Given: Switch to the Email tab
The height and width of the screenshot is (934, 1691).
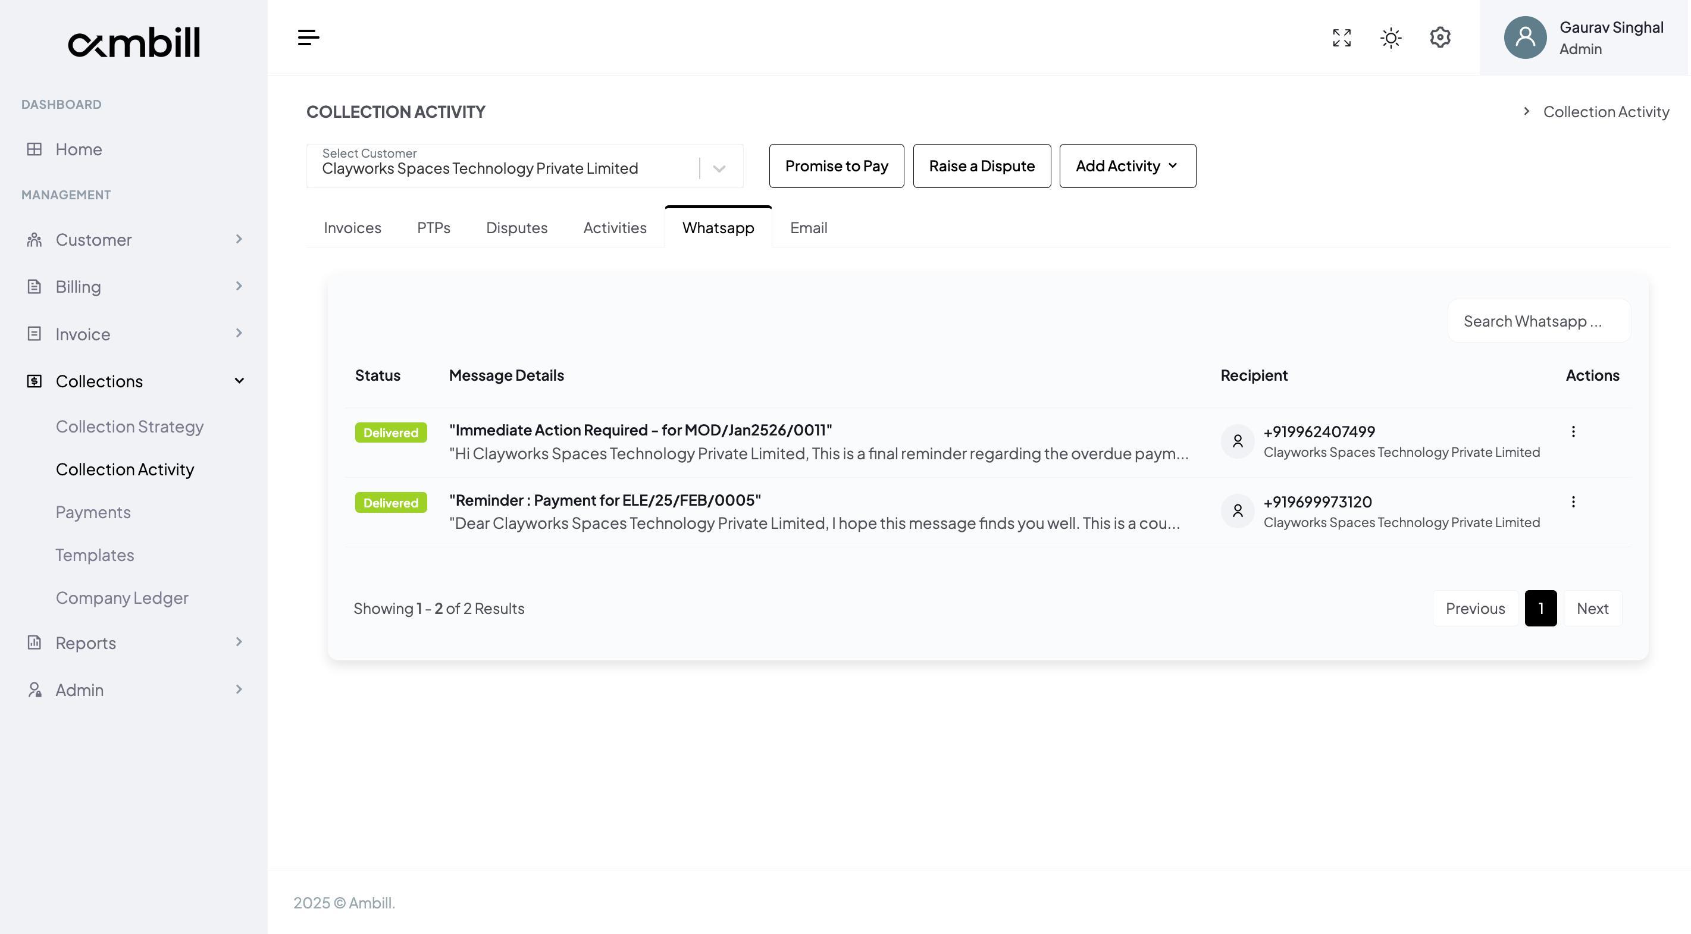Looking at the screenshot, I should 808,228.
